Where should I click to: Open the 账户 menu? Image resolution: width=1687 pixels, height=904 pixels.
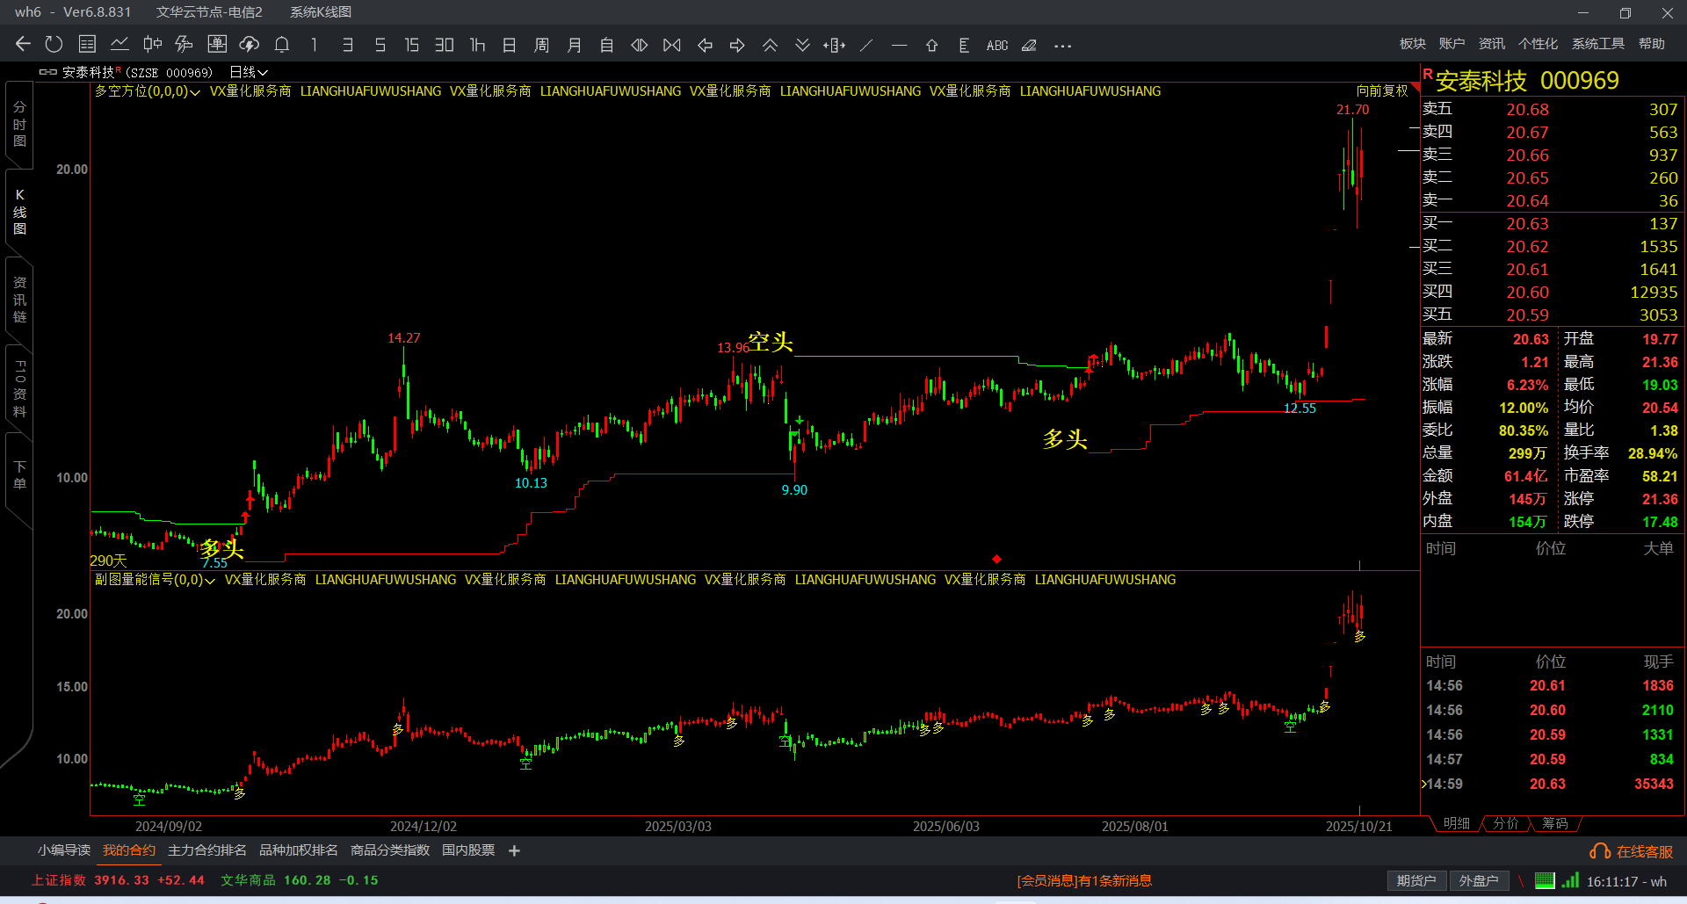(x=1452, y=44)
